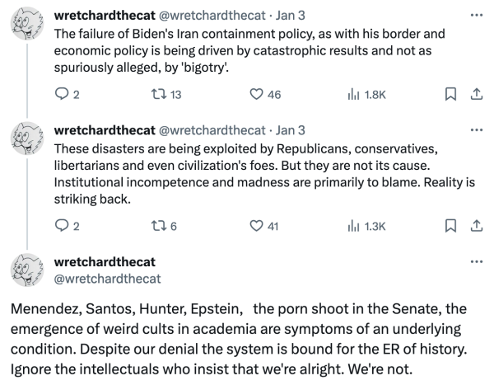The width and height of the screenshot is (494, 385).
Task: View analytics showing 1.8K views
Action: (x=355, y=95)
